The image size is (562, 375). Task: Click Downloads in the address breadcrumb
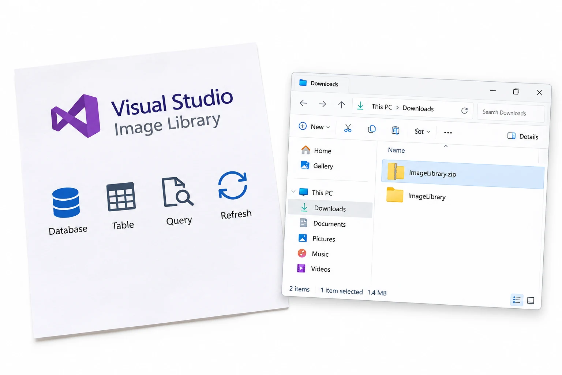(x=418, y=108)
